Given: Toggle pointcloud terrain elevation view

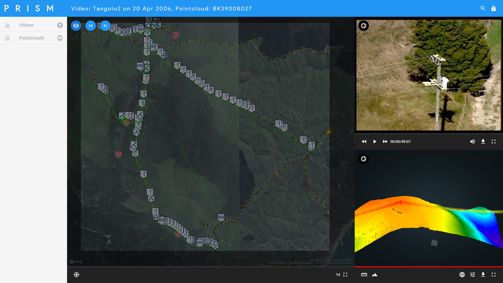Looking at the screenshot, I should point(375,275).
